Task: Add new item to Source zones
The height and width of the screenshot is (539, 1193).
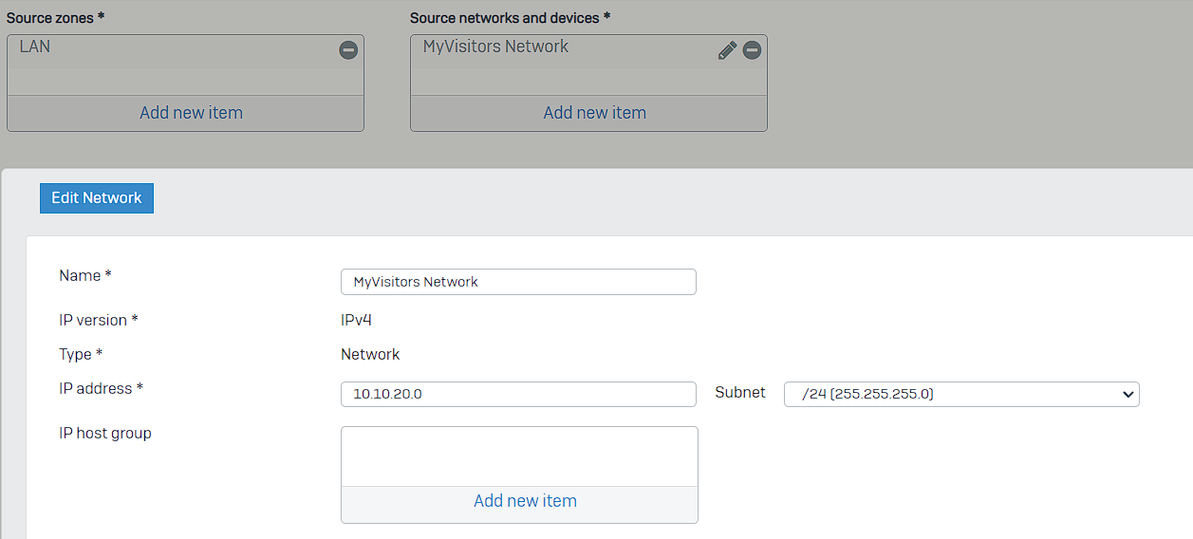Action: click(191, 113)
